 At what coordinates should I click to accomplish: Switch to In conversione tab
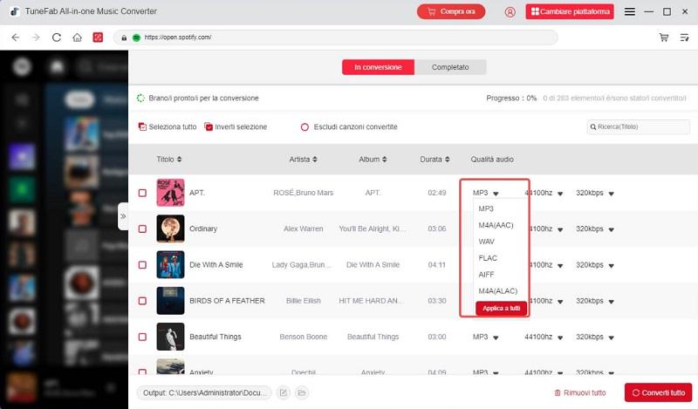(378, 67)
